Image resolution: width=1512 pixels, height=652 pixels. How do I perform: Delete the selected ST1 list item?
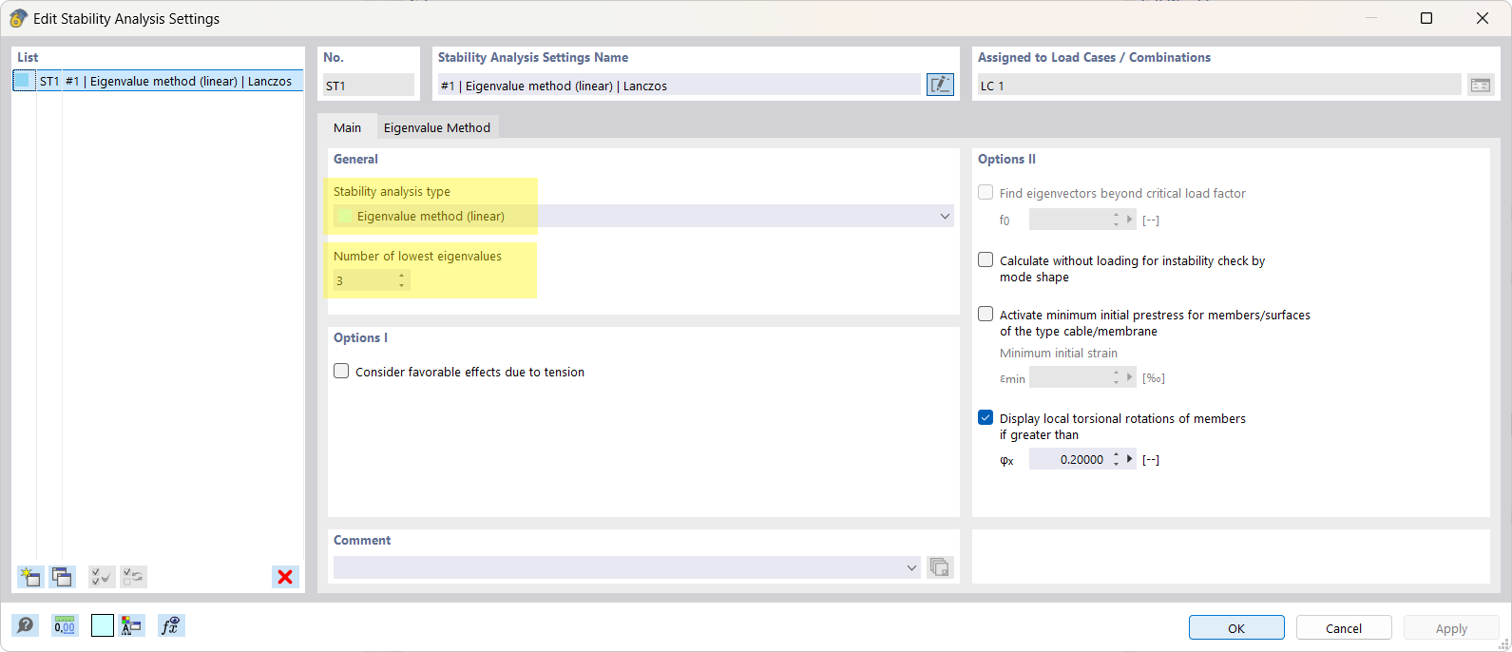coord(284,577)
